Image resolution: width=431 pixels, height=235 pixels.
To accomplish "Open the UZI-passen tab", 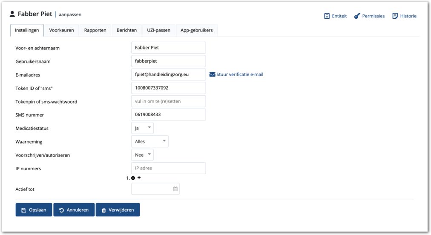I will pos(158,30).
